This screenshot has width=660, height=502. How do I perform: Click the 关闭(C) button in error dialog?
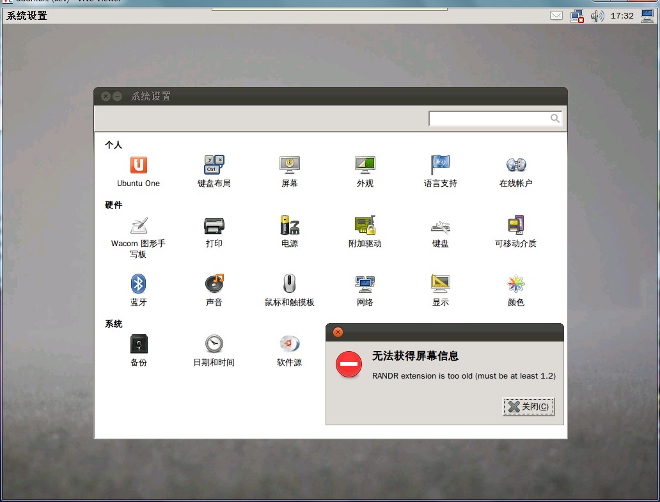coord(529,407)
